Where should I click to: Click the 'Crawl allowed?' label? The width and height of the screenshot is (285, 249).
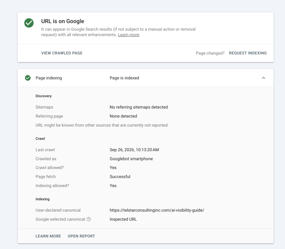[x=50, y=167]
